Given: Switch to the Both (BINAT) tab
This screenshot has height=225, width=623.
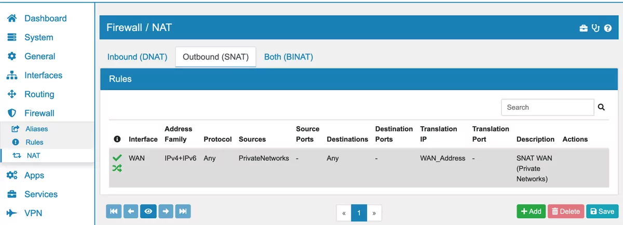Looking at the screenshot, I should coord(288,57).
